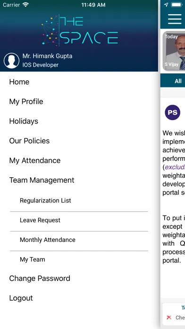Go to My Profile
This screenshot has width=185, height=329.
coord(26,102)
